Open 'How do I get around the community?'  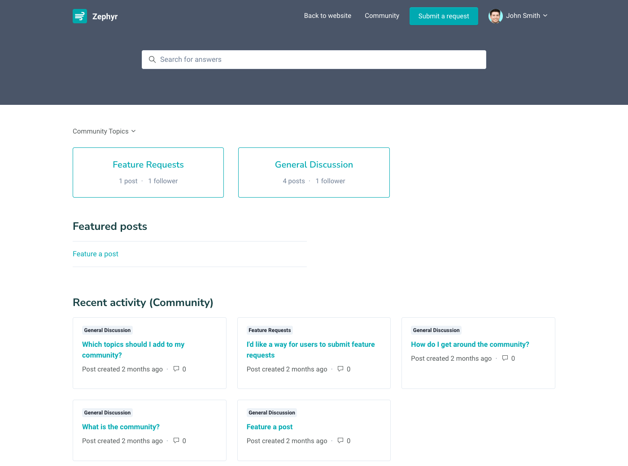470,345
